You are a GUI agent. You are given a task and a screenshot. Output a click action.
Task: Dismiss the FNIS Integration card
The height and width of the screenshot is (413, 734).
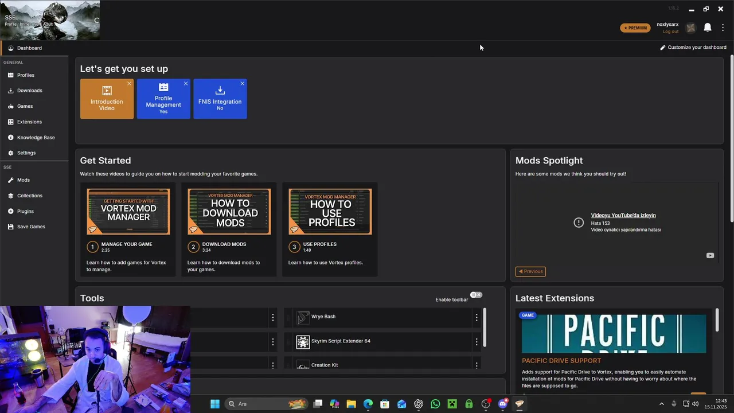243,84
